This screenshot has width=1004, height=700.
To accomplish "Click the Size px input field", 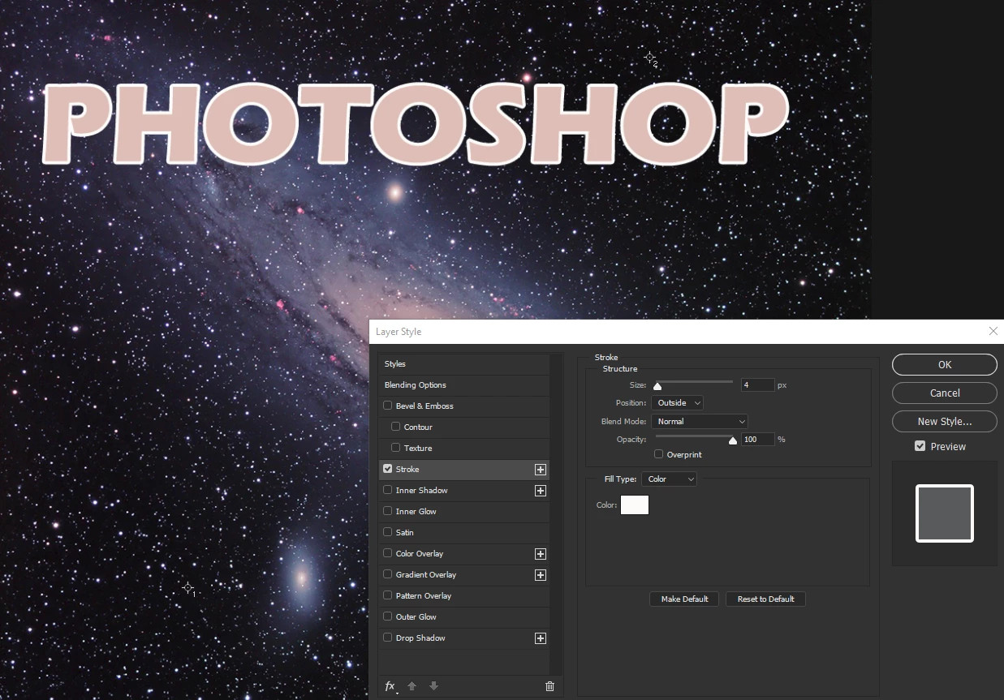I will pyautogui.click(x=757, y=385).
